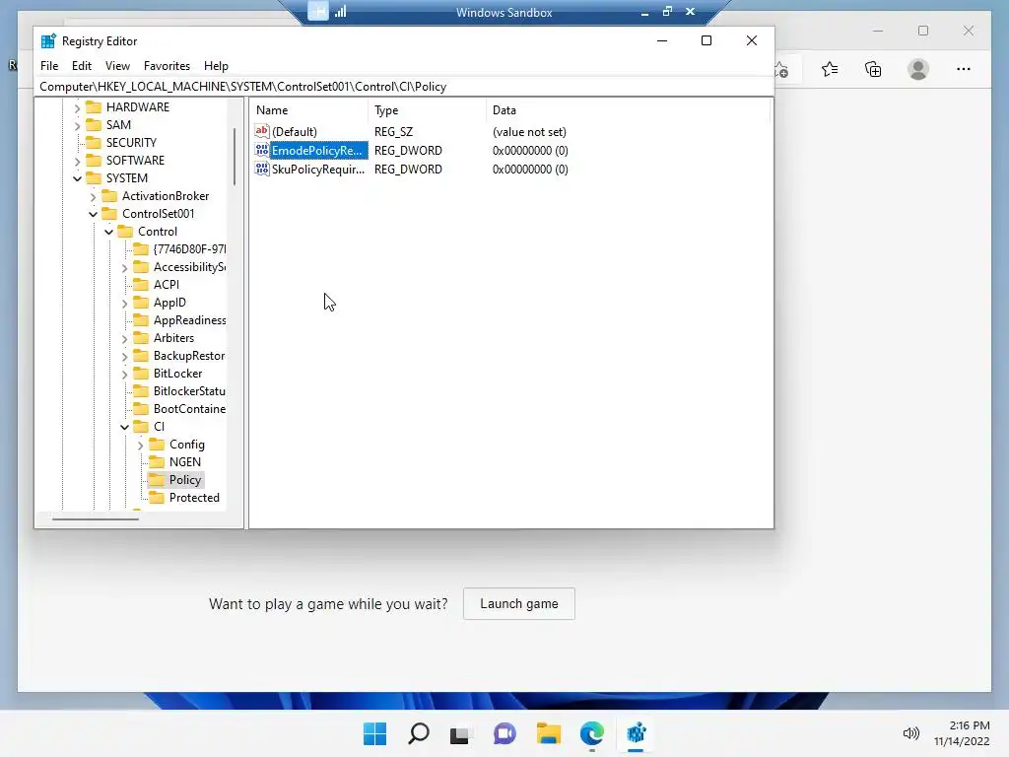The image size is (1009, 757).
Task: Open the Edit menu
Action: (x=81, y=66)
